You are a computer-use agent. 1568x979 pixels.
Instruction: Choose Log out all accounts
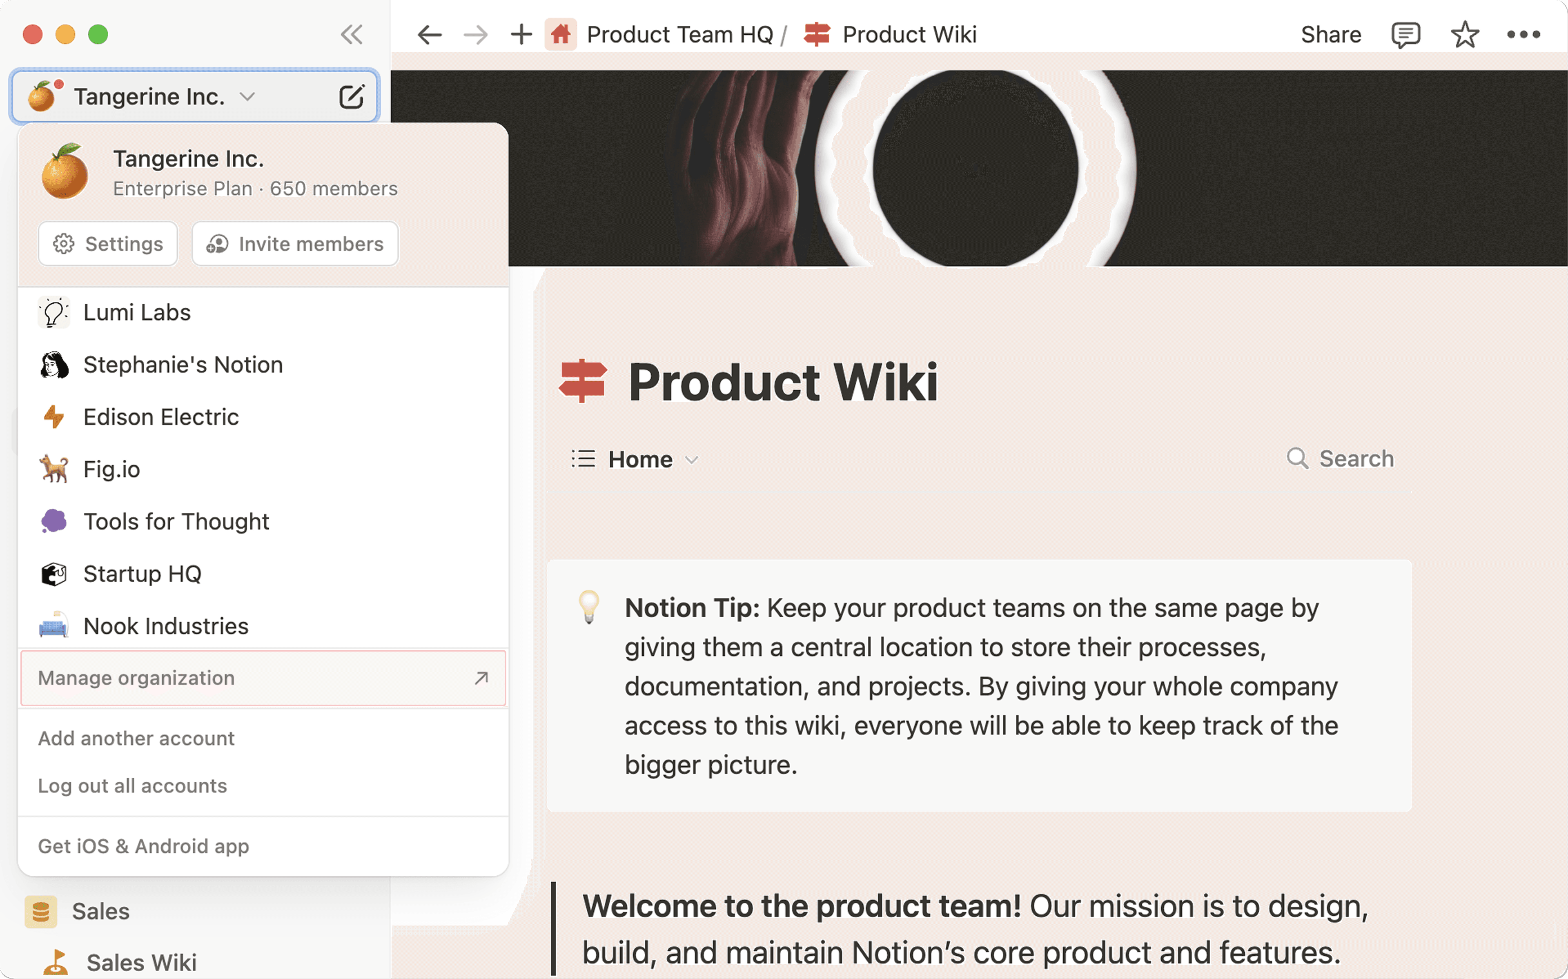coord(133,785)
